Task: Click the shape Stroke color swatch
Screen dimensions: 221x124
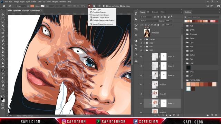Action: (x=42, y=6)
